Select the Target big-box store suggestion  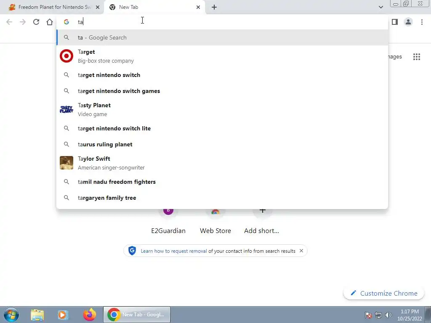tap(222, 56)
